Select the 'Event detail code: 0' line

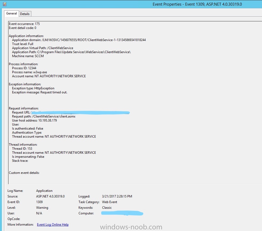23,28
